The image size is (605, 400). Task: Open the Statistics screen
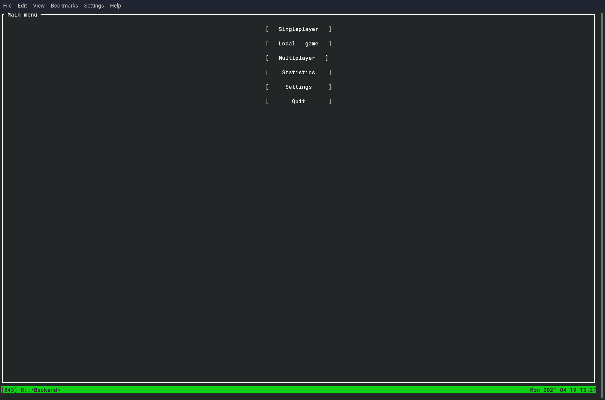(298, 72)
